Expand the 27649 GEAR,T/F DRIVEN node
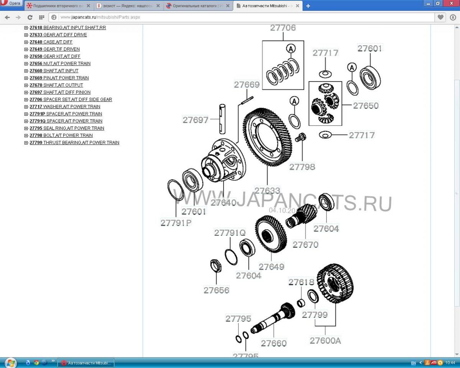 click(26, 49)
